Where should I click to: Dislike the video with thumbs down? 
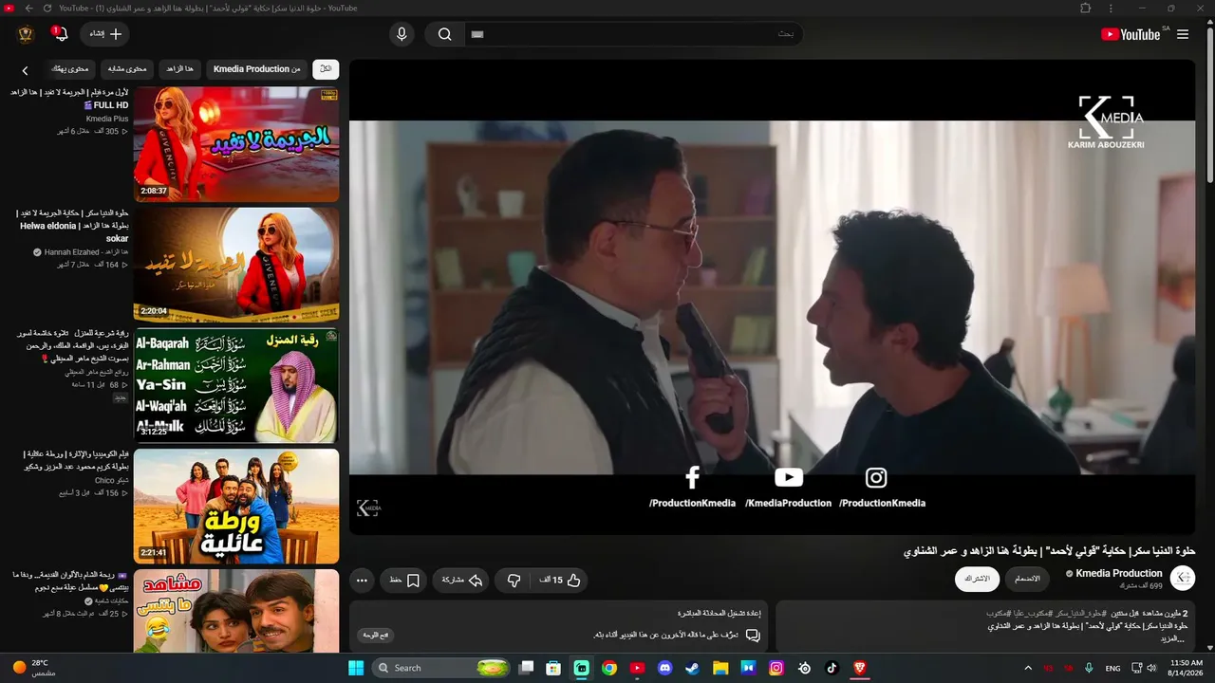[514, 581]
